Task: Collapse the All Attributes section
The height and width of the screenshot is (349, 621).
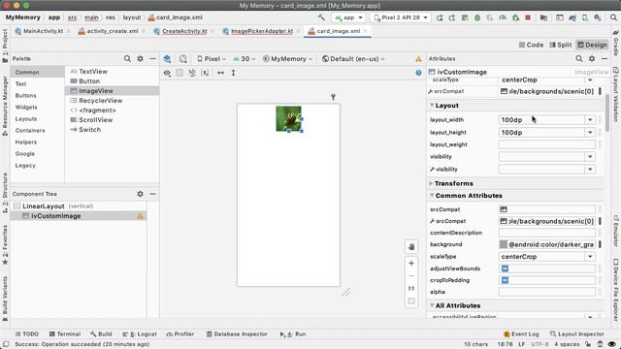Action: click(x=432, y=305)
